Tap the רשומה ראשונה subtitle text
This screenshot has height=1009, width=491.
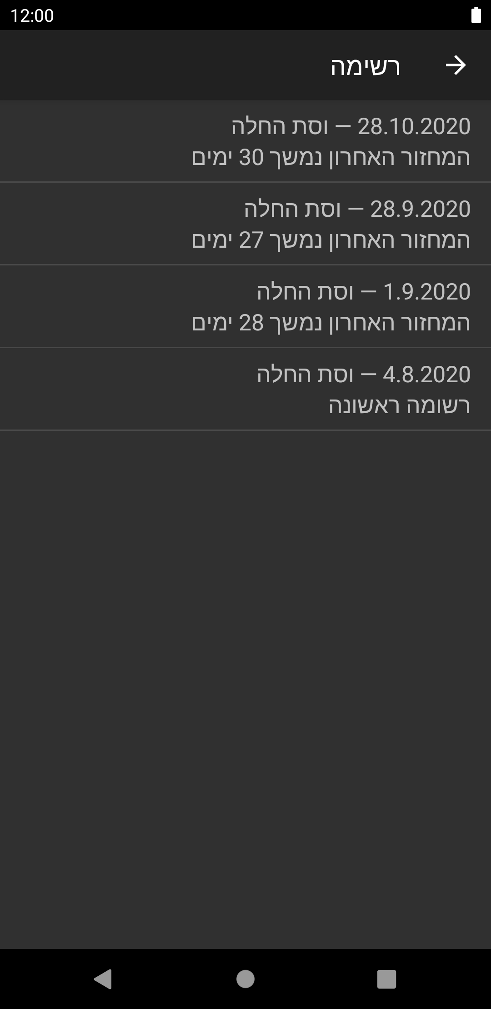point(399,405)
